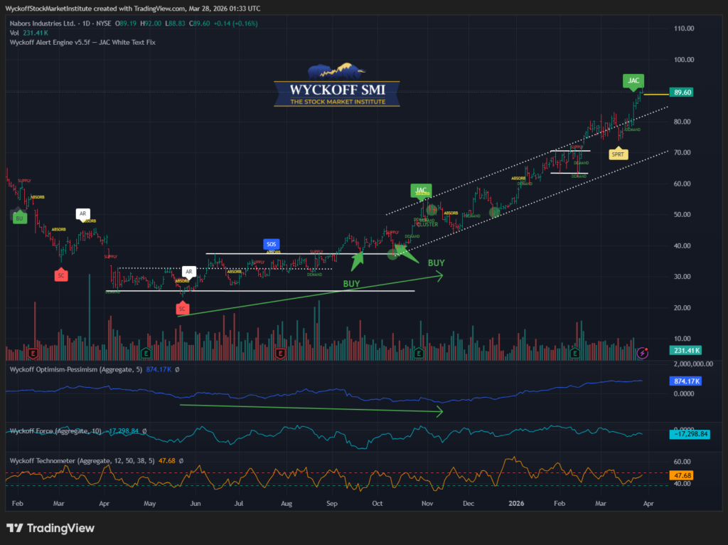Open the Nabors Industries Ltd. symbol title

point(40,23)
